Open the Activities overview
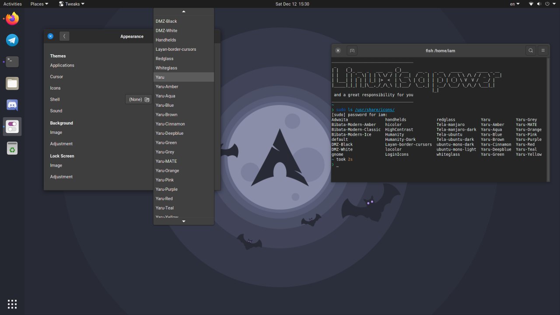560x315 pixels. 13,4
